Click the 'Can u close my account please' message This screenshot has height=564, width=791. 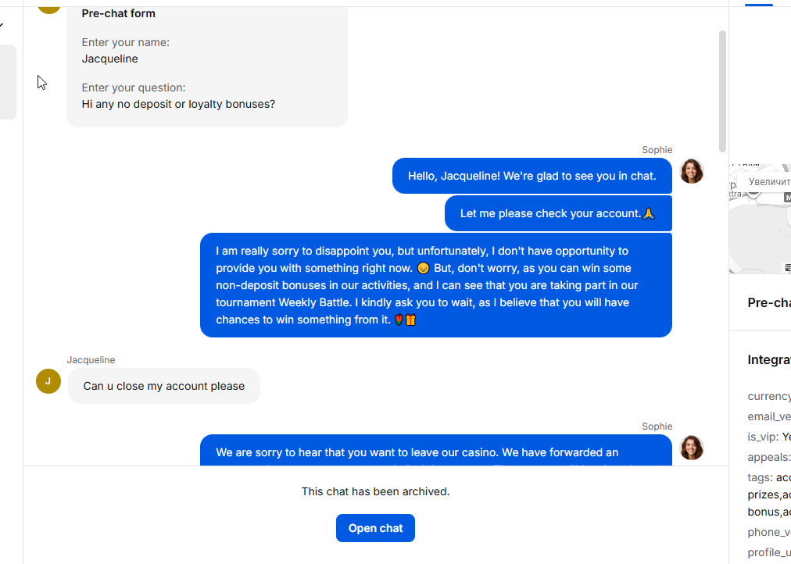(x=164, y=386)
